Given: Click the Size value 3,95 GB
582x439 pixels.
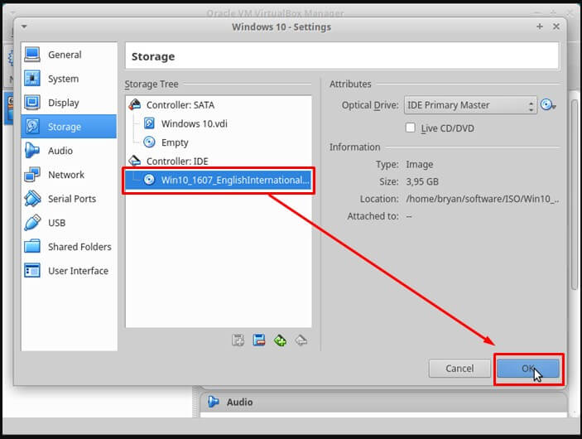Looking at the screenshot, I should 422,181.
